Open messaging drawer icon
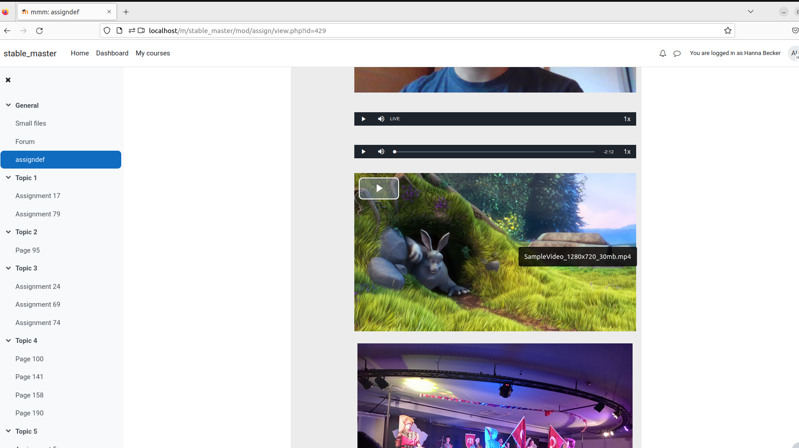Screen dimensions: 799x448 click(x=677, y=53)
